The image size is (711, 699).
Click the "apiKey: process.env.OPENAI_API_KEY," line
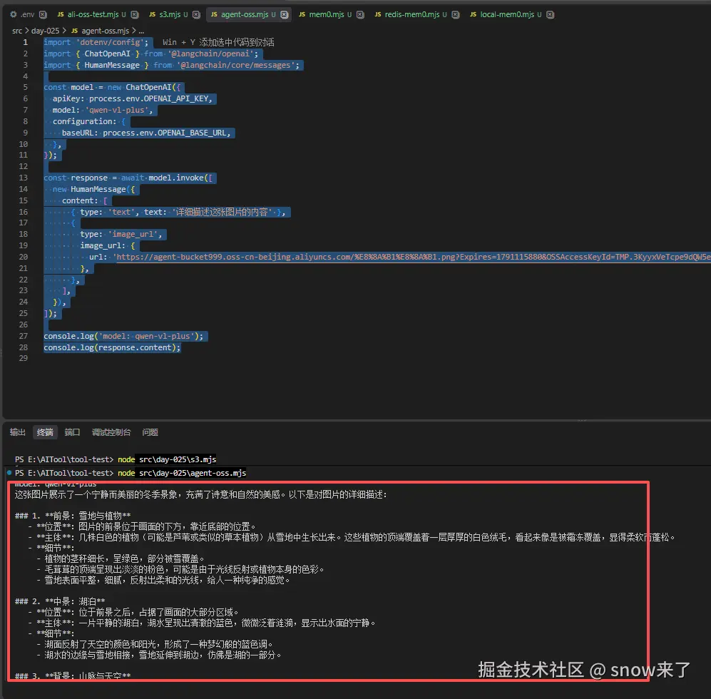pos(133,98)
